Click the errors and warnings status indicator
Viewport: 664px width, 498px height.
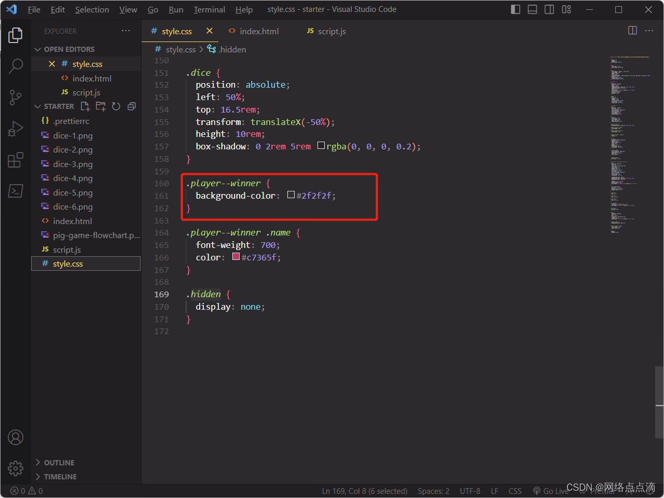[27, 491]
